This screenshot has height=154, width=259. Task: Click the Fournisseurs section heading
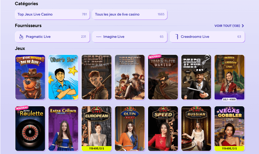28,26
